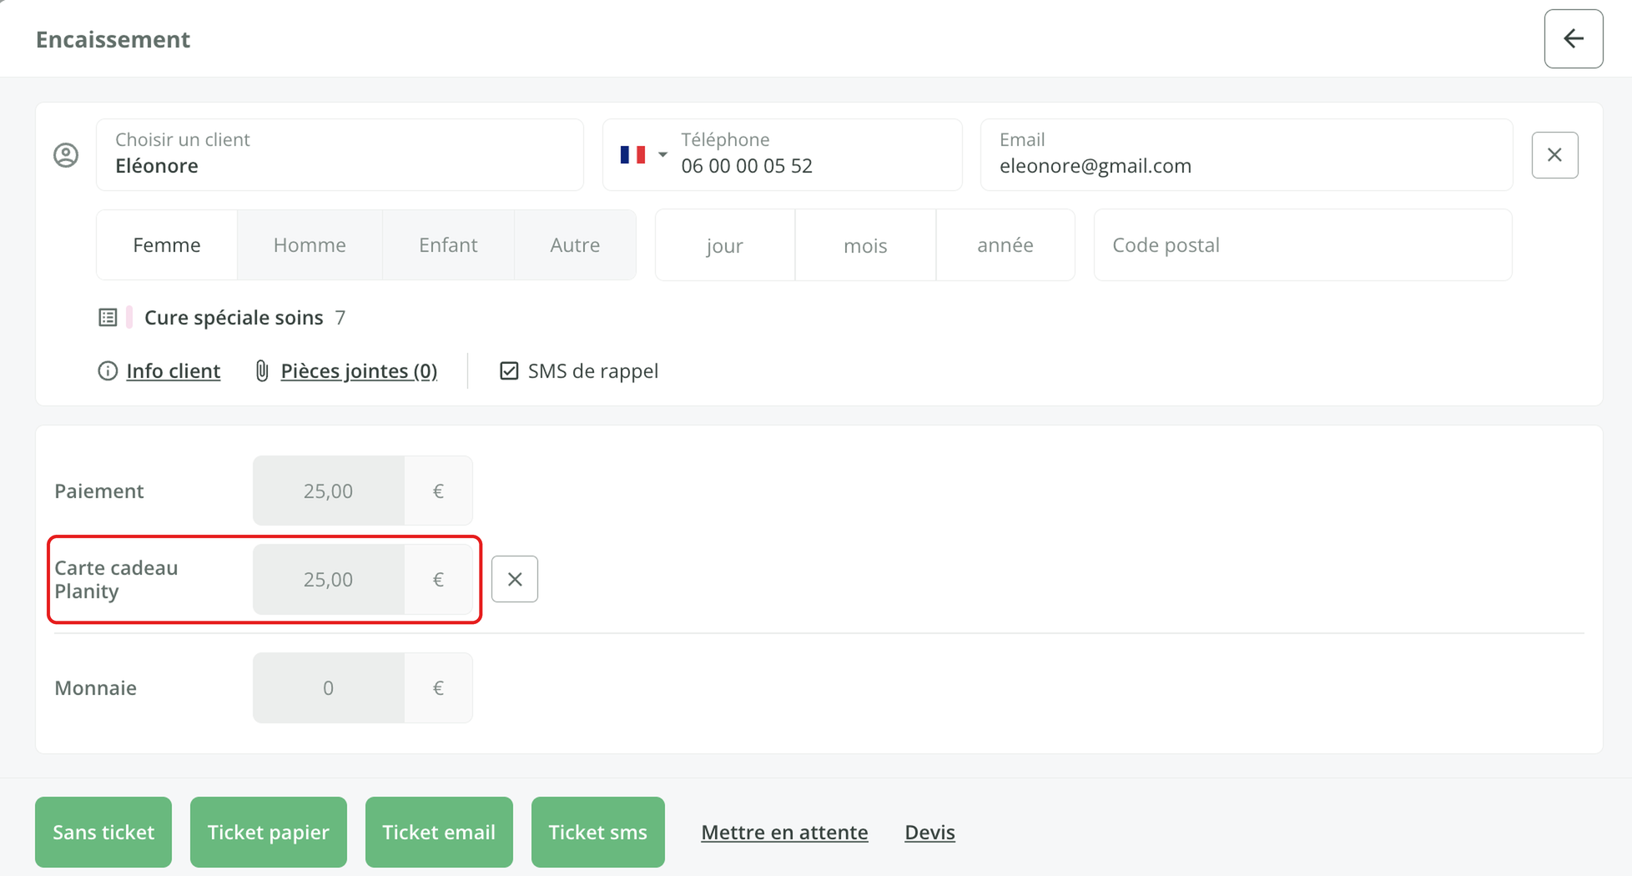Clear the selected client with X

tap(1554, 155)
